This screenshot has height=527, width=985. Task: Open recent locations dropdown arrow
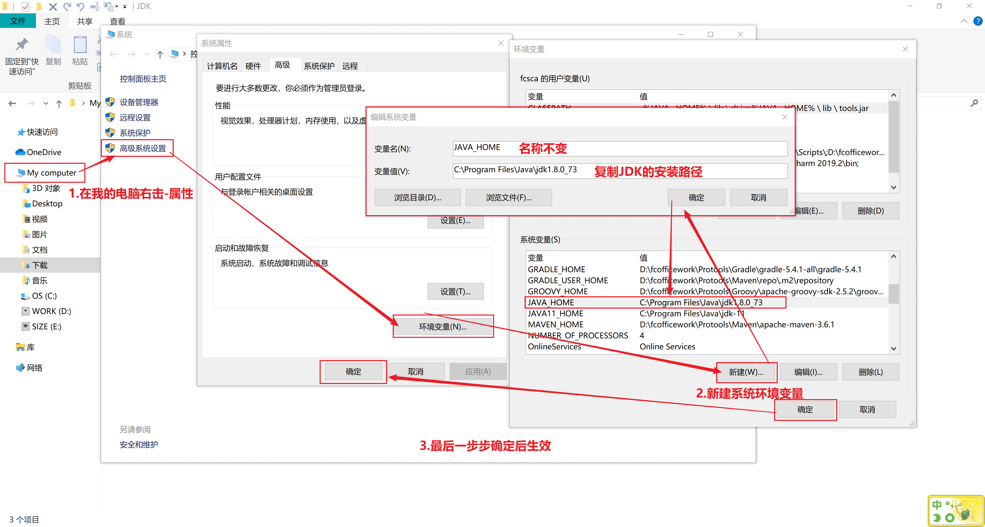coord(46,103)
